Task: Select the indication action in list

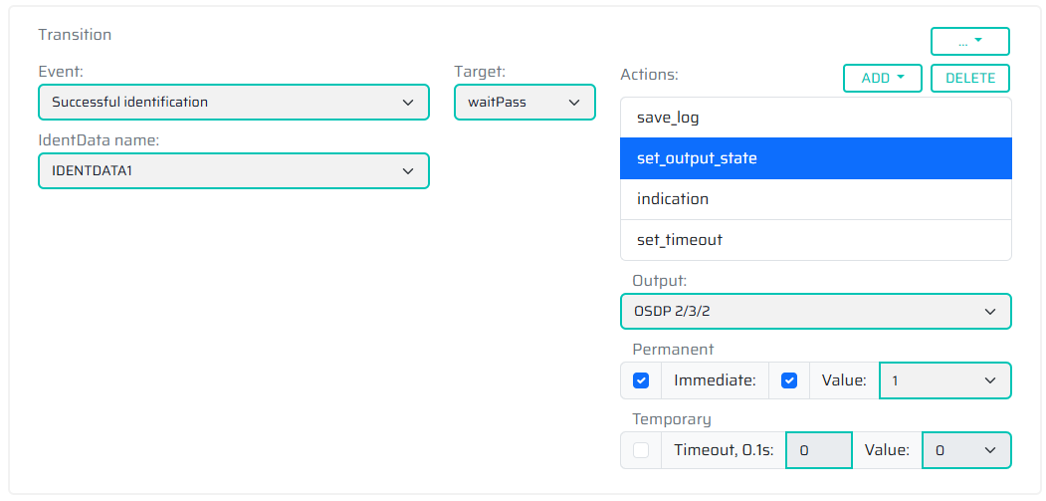Action: [815, 199]
